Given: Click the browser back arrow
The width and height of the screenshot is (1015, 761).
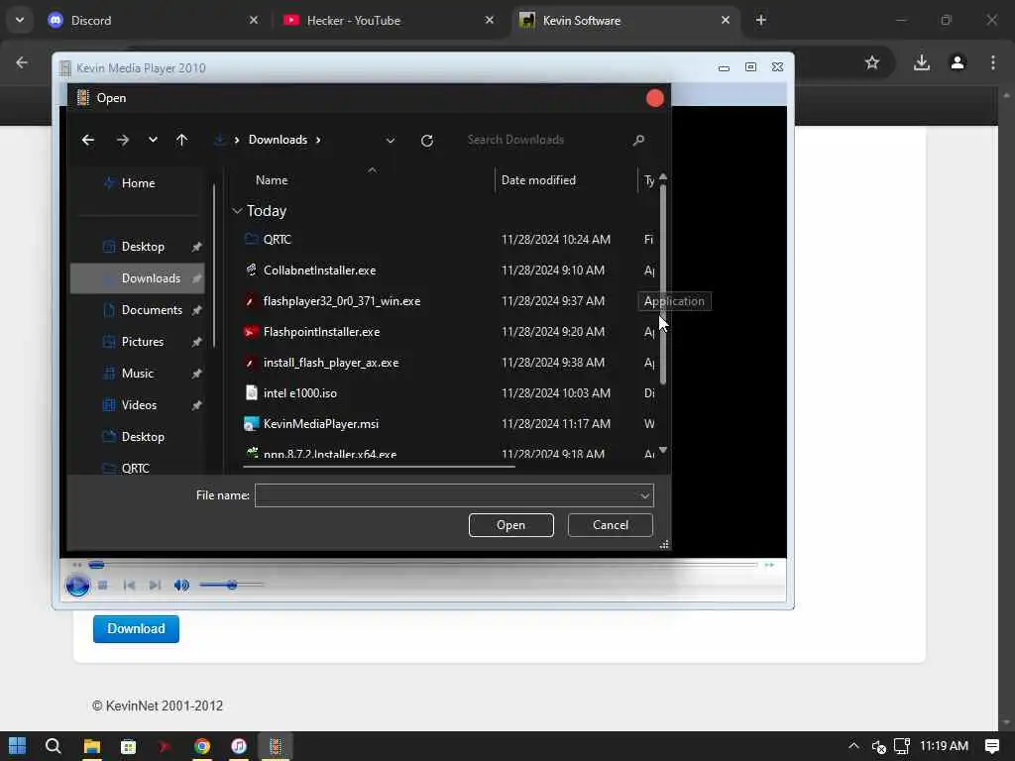Looking at the screenshot, I should click(22, 62).
